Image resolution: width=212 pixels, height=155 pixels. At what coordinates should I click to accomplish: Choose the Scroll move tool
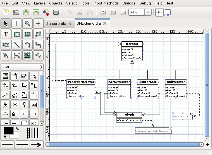pos(38,24)
